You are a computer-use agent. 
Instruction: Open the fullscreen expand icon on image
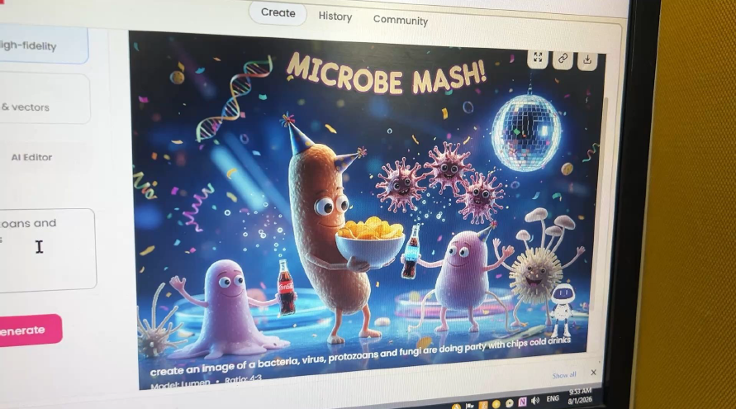tap(538, 58)
